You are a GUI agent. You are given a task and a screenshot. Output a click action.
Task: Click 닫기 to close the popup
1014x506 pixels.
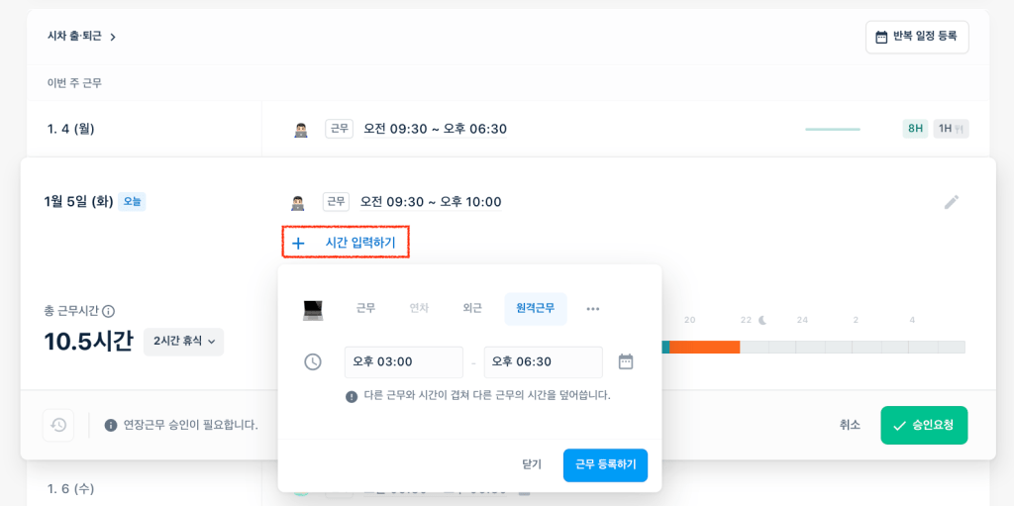[x=532, y=464]
